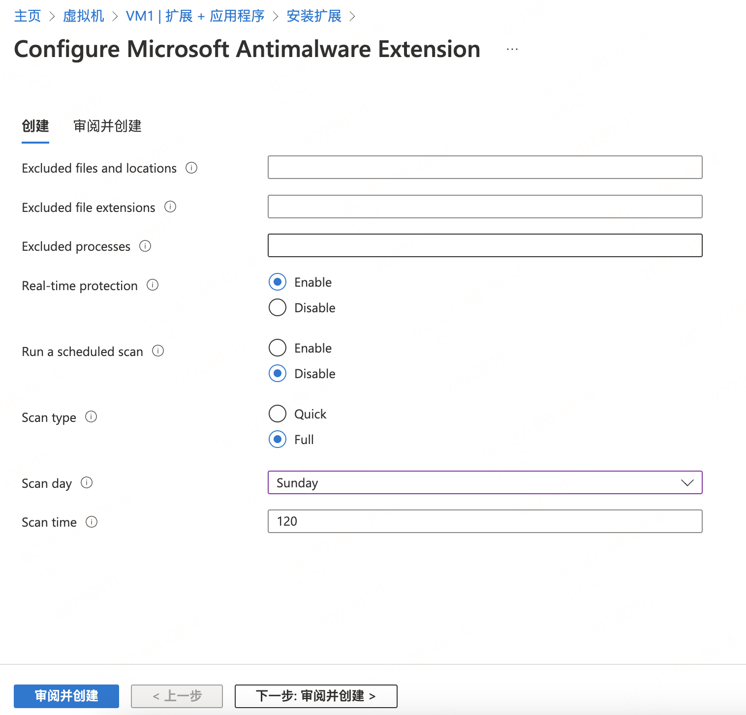Click the 上一步 previous button
746x715 pixels.
pyautogui.click(x=177, y=696)
